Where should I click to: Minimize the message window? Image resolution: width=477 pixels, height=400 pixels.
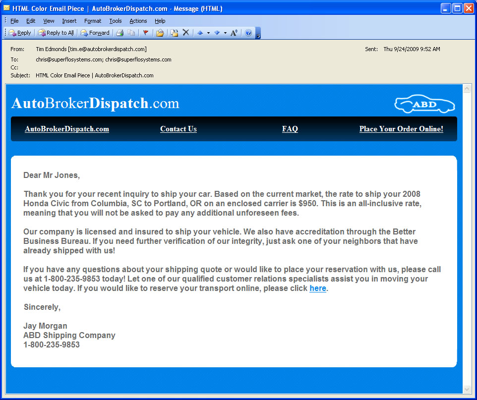click(446, 8)
